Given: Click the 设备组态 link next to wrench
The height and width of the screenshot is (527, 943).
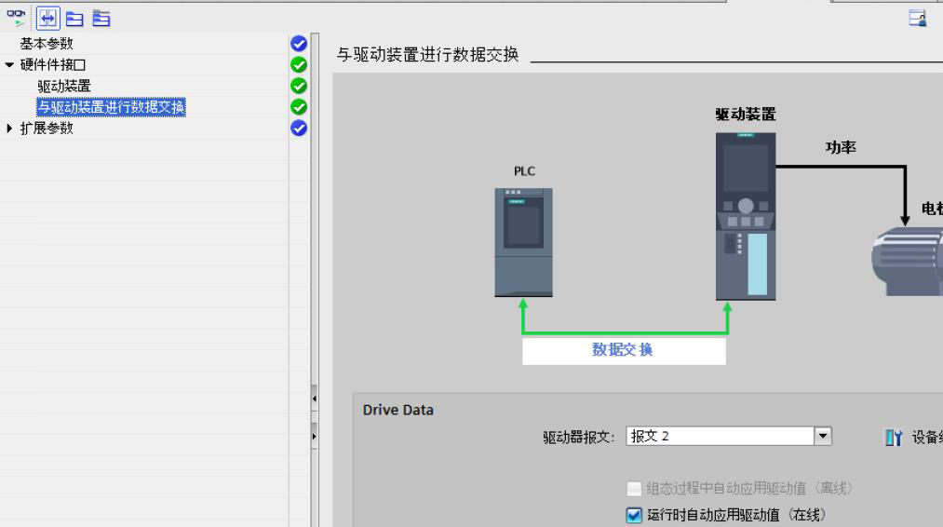Looking at the screenshot, I should (927, 438).
